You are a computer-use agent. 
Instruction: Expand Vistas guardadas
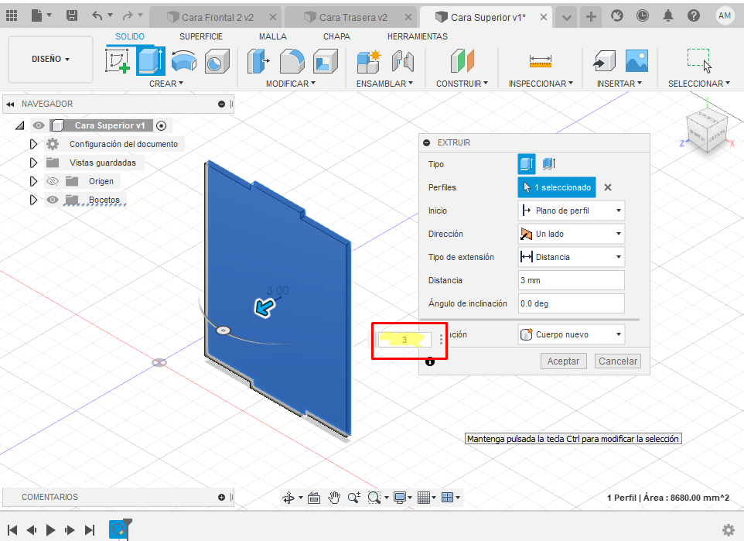pyautogui.click(x=33, y=163)
